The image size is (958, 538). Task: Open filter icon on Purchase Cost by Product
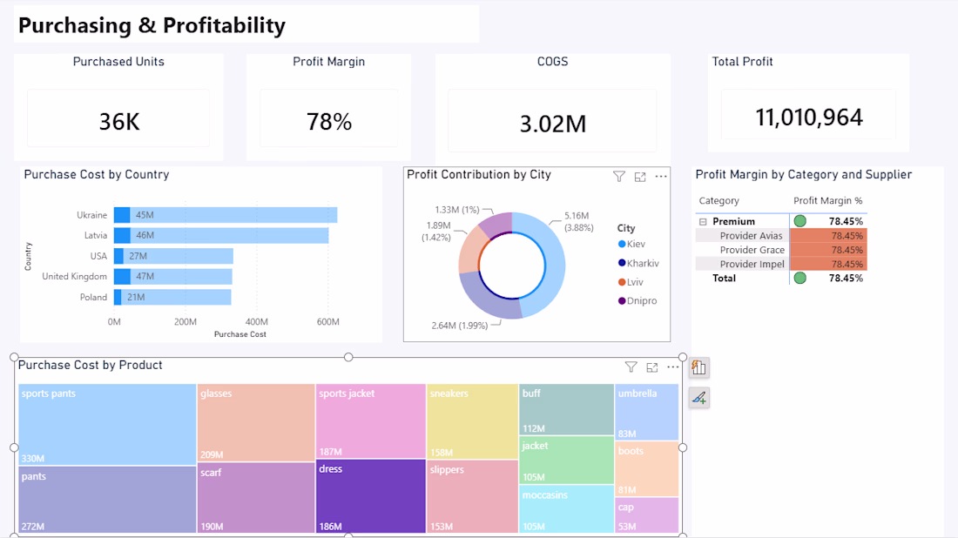point(631,367)
